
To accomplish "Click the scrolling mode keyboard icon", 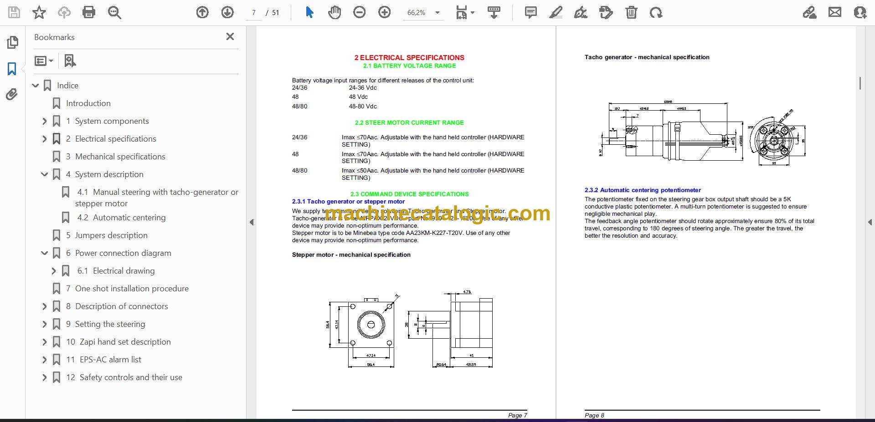I will [494, 12].
